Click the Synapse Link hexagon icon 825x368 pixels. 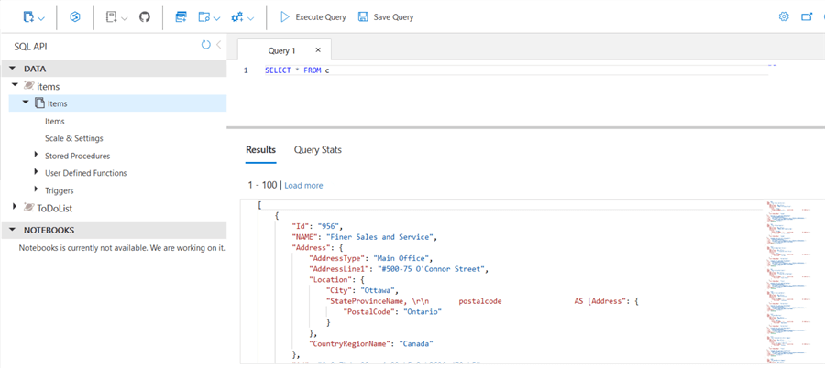(x=76, y=17)
